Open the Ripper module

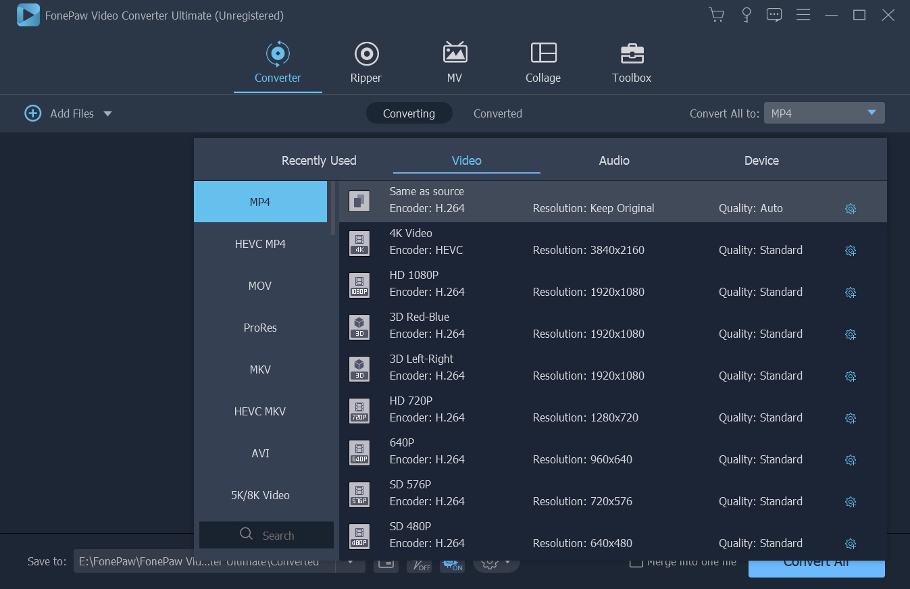tap(366, 62)
